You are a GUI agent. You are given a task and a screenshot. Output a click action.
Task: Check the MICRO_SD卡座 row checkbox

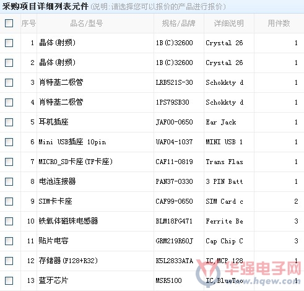point(9,162)
